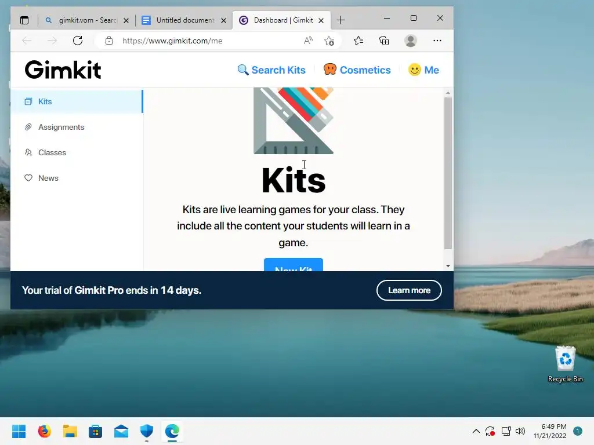The height and width of the screenshot is (445, 594).
Task: Close the Dashboard | Gimkit tab
Action: (x=321, y=20)
